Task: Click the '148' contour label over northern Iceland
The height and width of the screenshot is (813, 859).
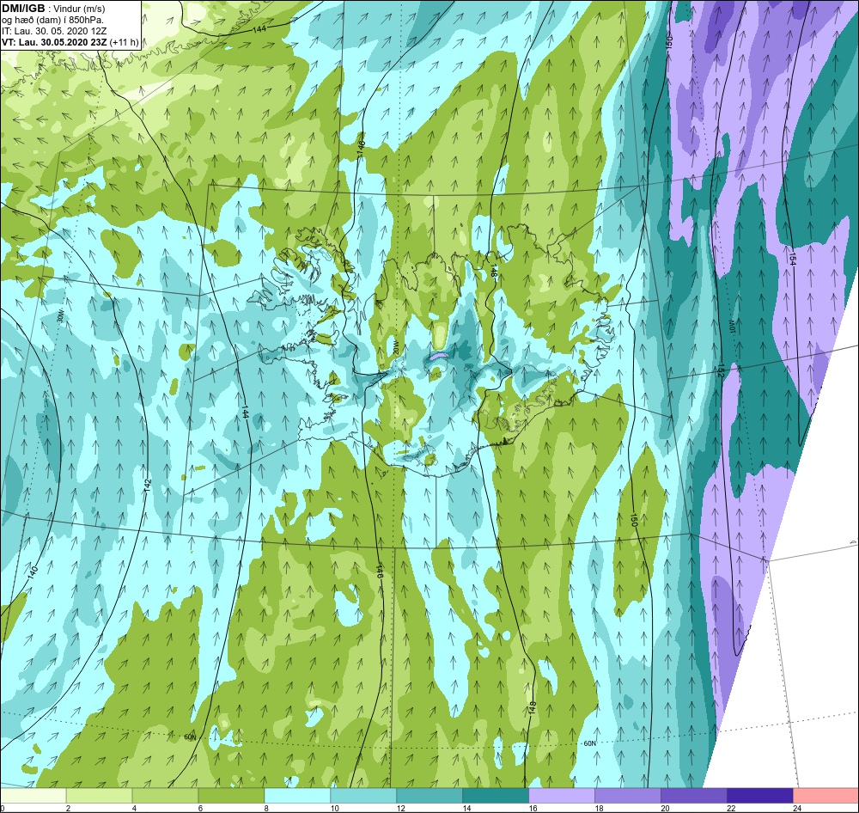Action: (x=494, y=272)
